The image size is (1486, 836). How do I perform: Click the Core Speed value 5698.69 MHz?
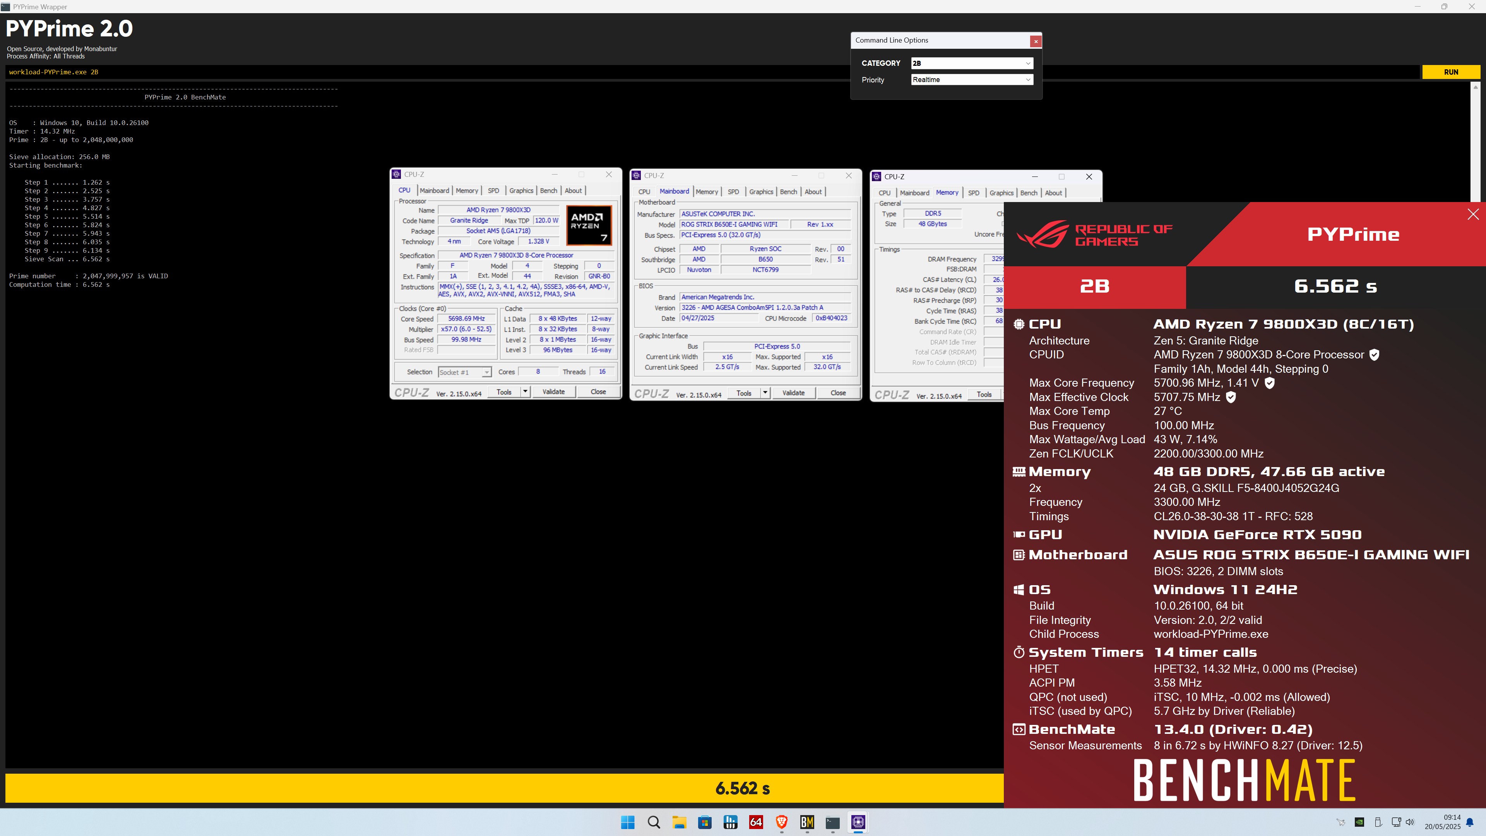tap(467, 319)
